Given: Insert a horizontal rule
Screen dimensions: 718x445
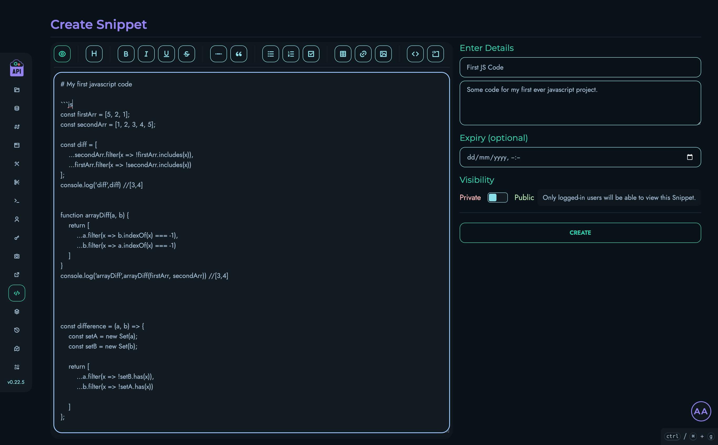Looking at the screenshot, I should coord(219,54).
